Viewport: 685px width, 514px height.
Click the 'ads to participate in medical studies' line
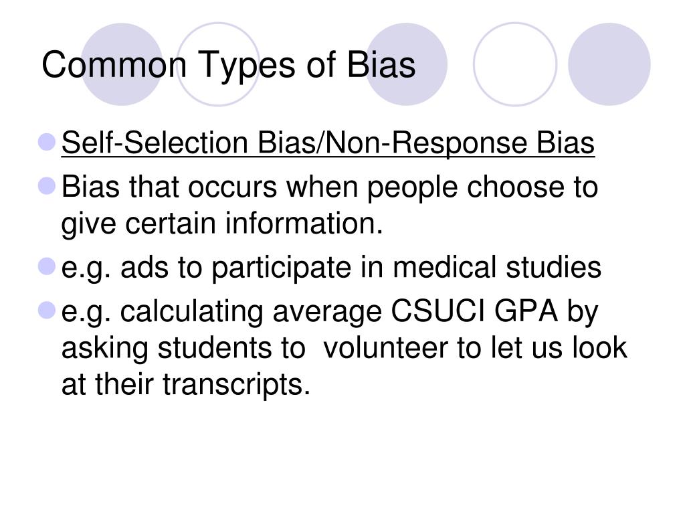pos(361,268)
